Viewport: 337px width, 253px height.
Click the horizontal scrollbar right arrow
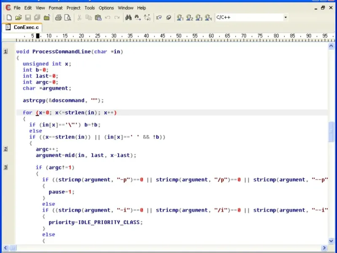325,248
